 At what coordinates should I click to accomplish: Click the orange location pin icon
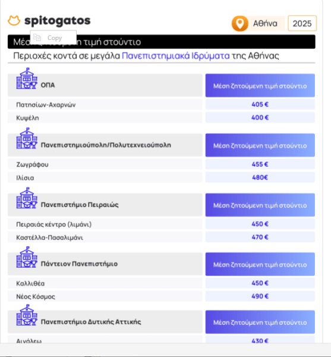(239, 23)
